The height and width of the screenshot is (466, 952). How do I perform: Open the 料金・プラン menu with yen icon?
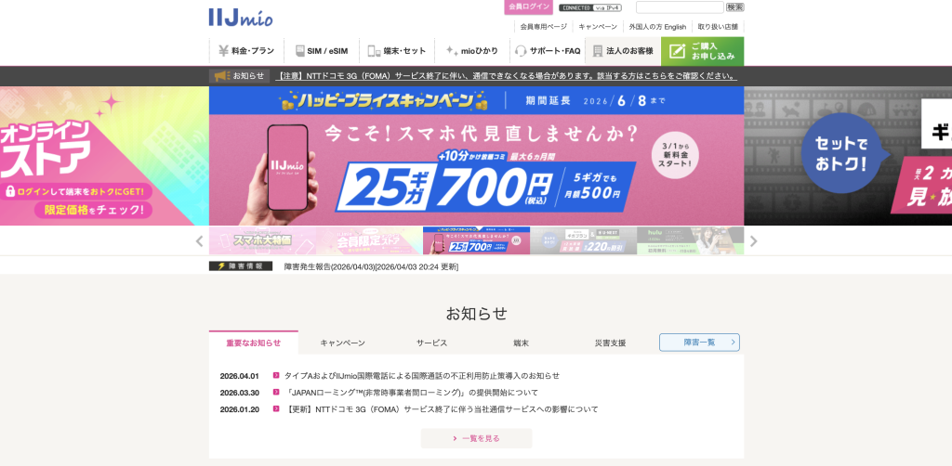pos(246,51)
